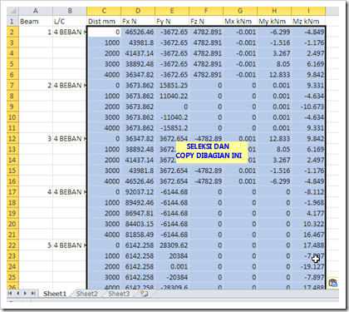Screen dimensions: 349x312
Task: Select column A header
Action: [36, 11]
